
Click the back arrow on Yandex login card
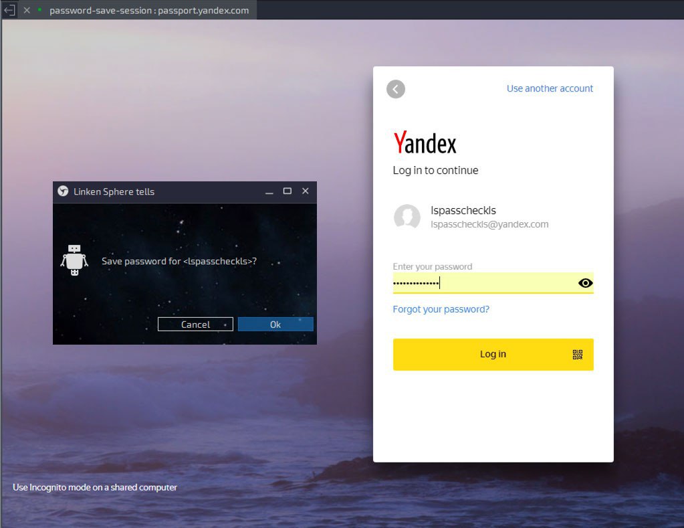pyautogui.click(x=396, y=89)
